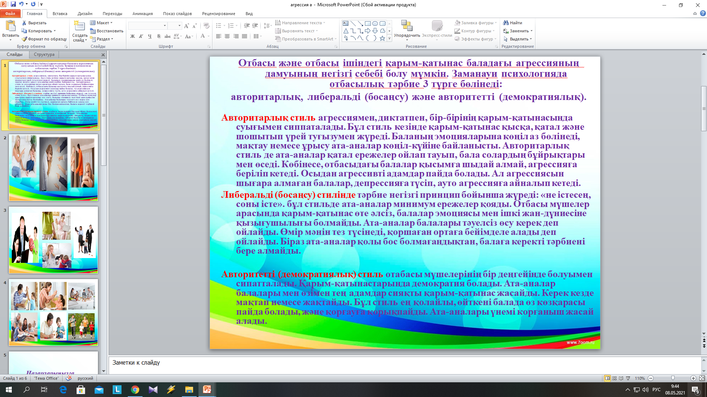Image resolution: width=707 pixels, height=397 pixels.
Task: Toggle italic (К) formatting
Action: click(141, 36)
